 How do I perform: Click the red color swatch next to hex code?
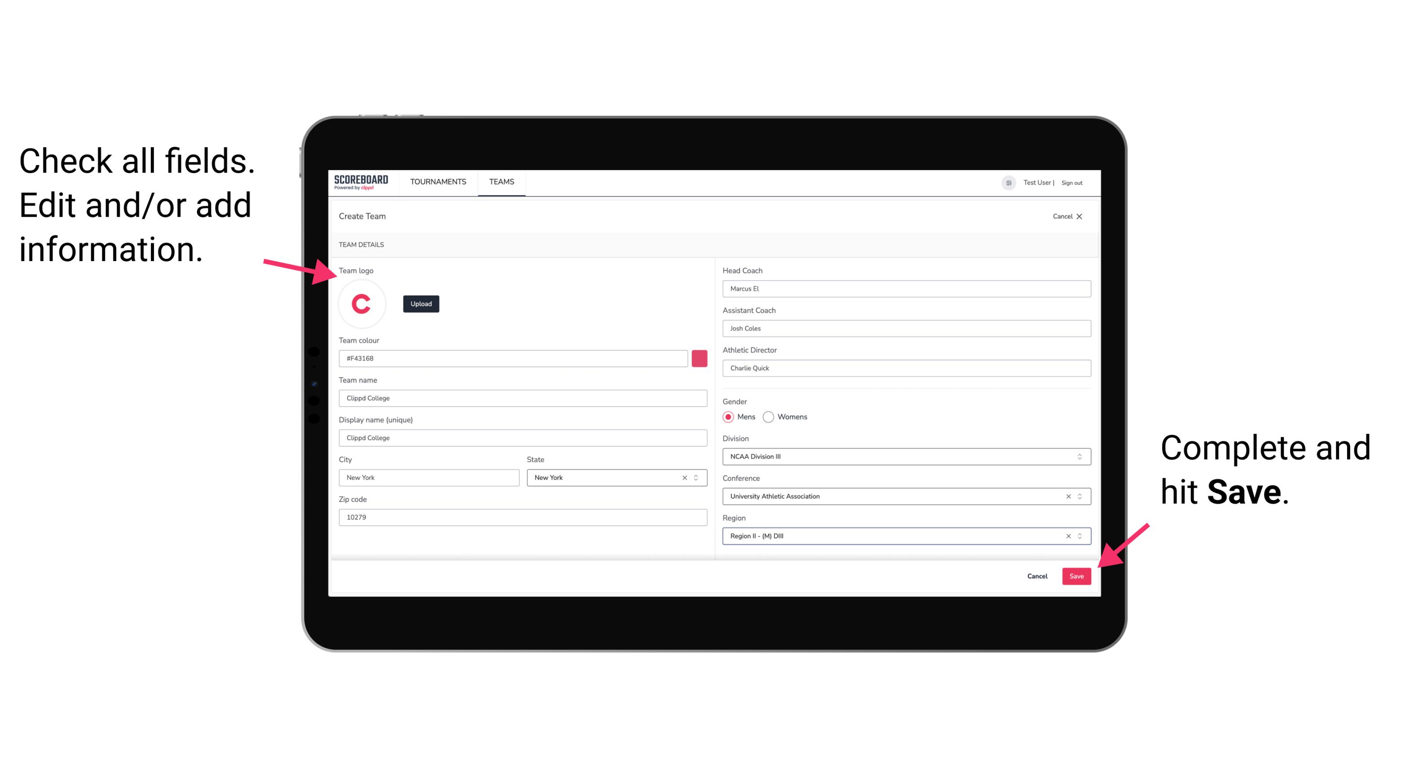[700, 358]
